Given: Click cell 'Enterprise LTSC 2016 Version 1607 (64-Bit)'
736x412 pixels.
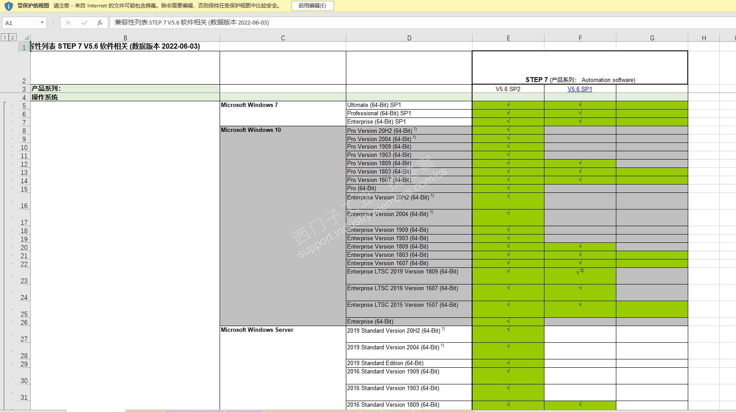Looking at the screenshot, I should [409, 293].
